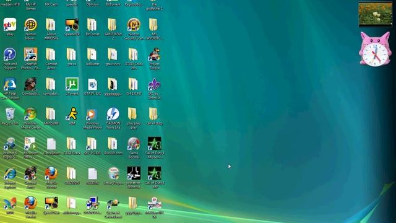Launch Windows Media Center
The height and width of the screenshot is (223, 396).
click(x=30, y=114)
